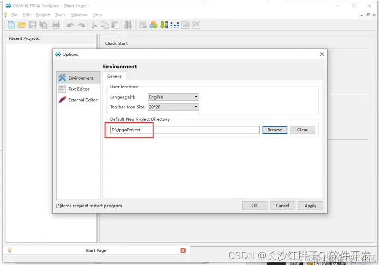Click the Apply button
Screen dimensions: 379x266
310,206
